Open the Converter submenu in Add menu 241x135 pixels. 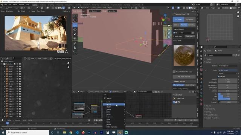pos(114,117)
